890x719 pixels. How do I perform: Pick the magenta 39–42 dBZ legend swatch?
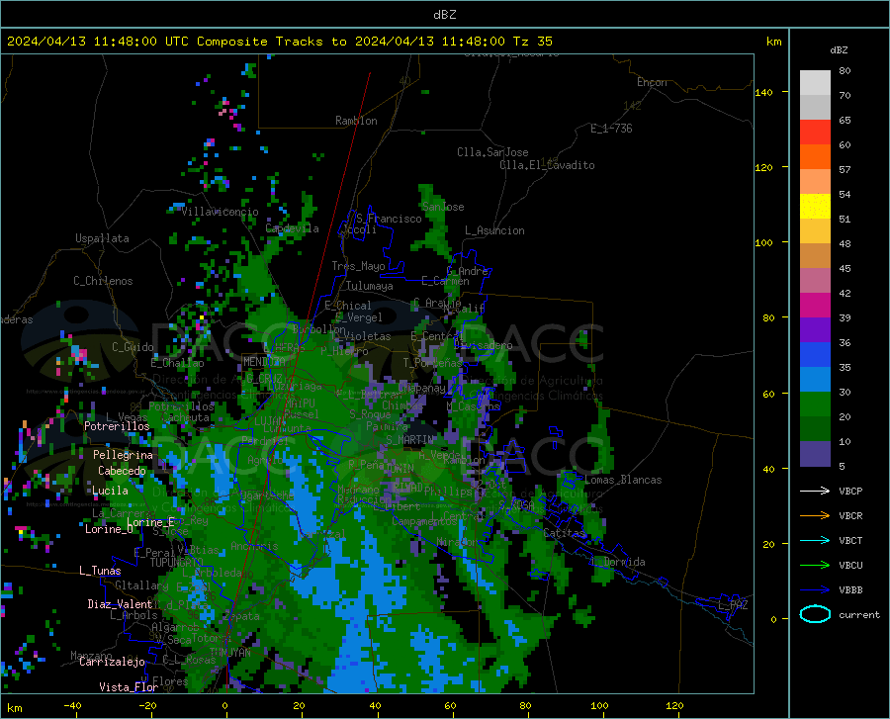coord(815,306)
